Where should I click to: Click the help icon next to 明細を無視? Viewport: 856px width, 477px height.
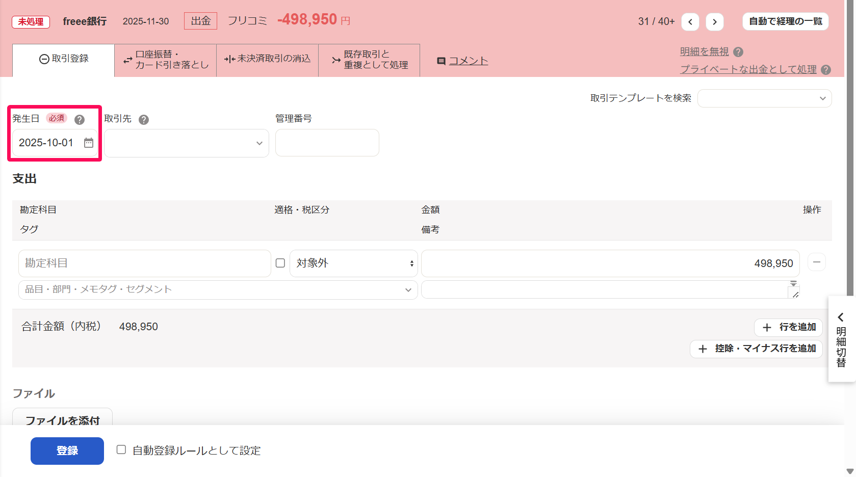point(738,52)
